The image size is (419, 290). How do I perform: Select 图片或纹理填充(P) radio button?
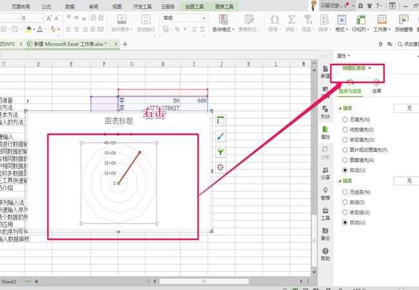(x=345, y=150)
